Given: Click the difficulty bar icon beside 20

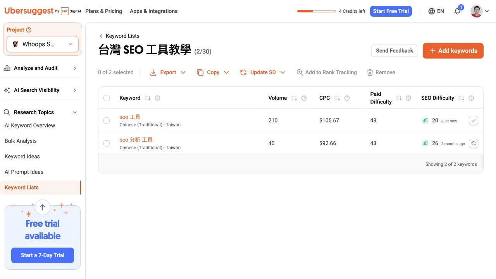Looking at the screenshot, I should (x=425, y=121).
